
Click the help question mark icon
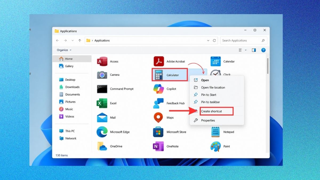click(263, 50)
